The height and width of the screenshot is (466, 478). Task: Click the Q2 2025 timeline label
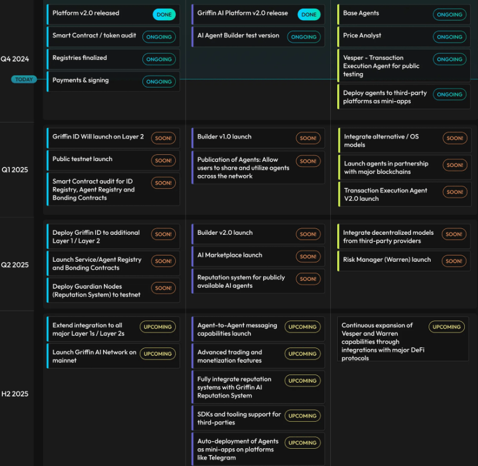click(x=15, y=265)
